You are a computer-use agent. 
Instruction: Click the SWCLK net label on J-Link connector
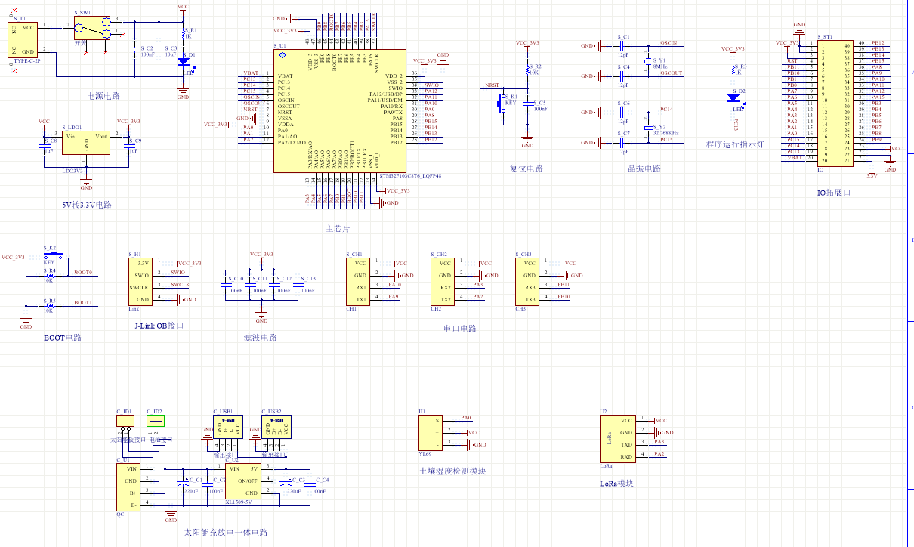(181, 285)
